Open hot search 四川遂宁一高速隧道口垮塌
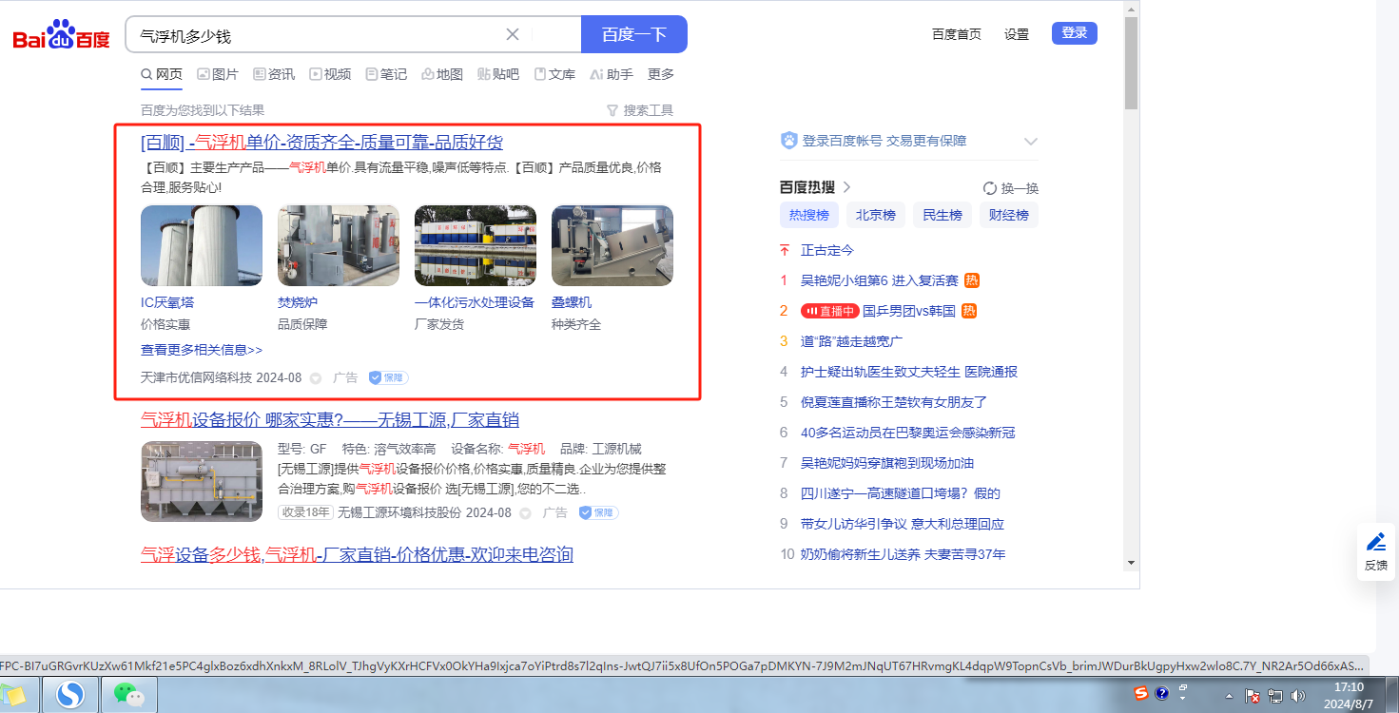Viewport: 1399px width, 713px height. tap(901, 493)
